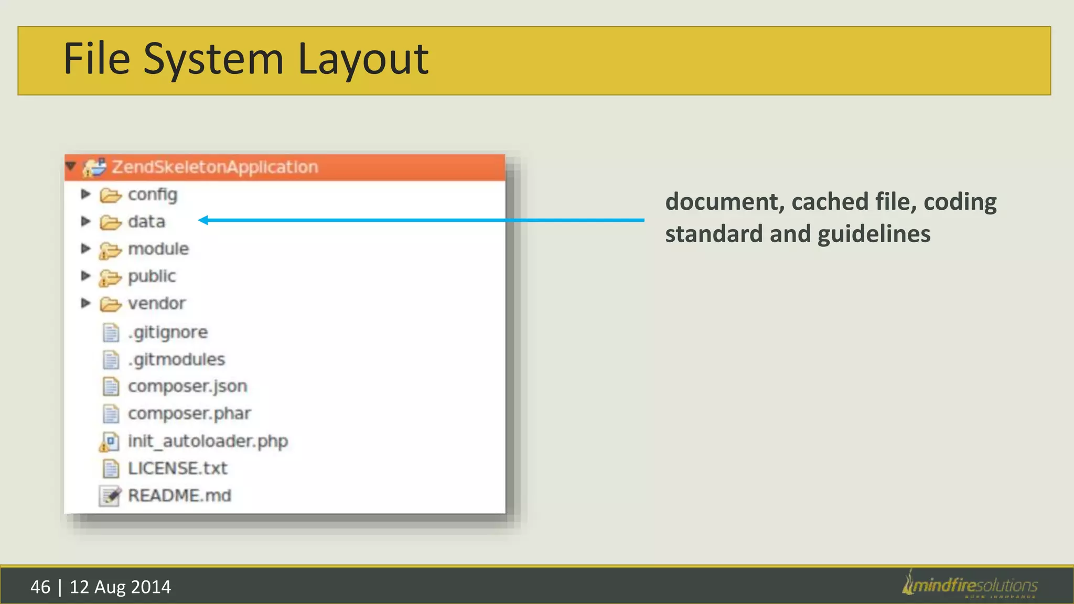
Task: Click the LICENSE.txt file icon
Action: [x=111, y=468]
